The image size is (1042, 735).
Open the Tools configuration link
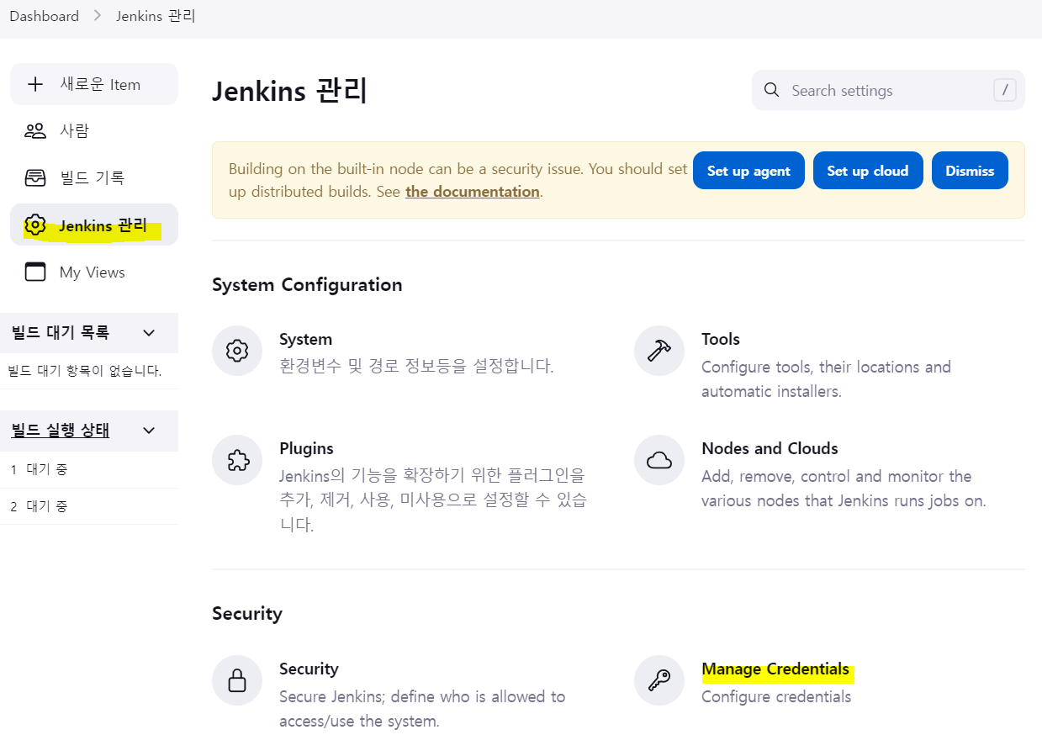721,339
